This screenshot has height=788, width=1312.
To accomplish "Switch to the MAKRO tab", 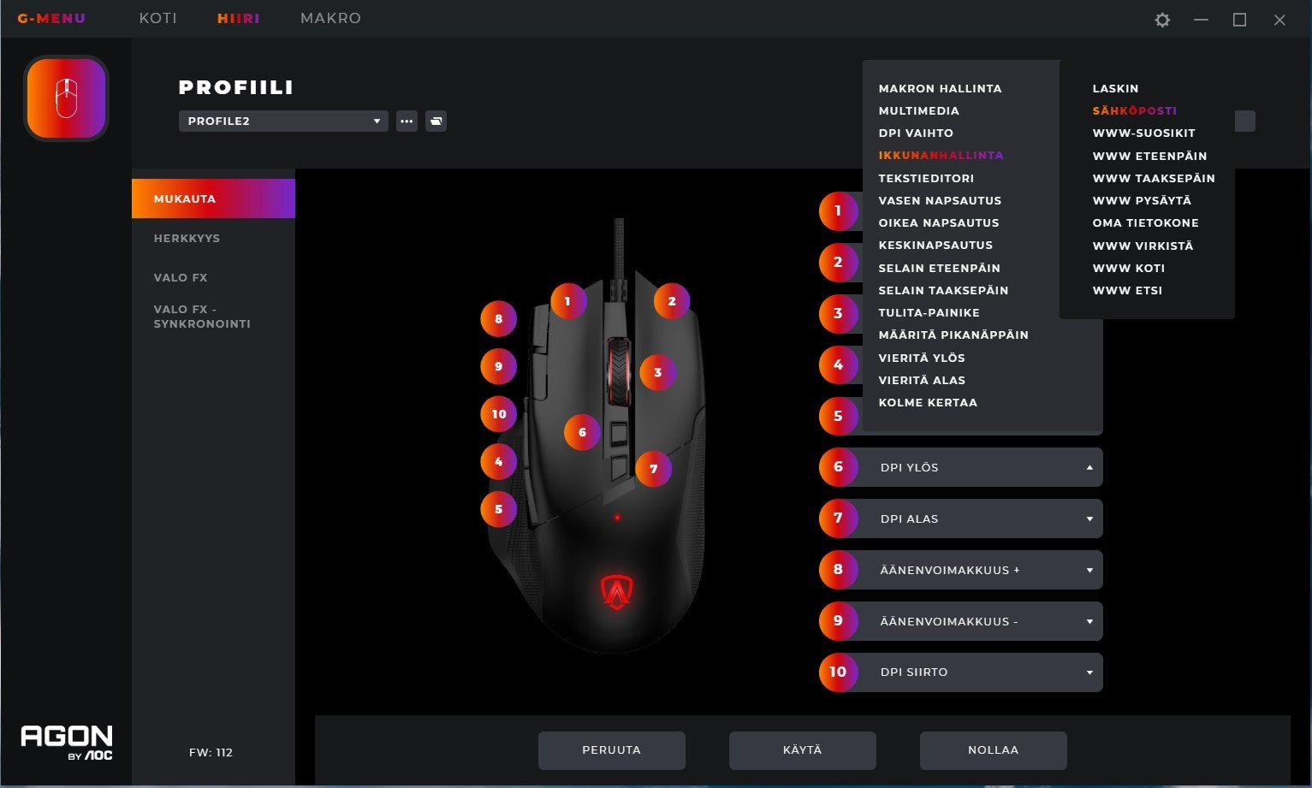I will [x=330, y=18].
